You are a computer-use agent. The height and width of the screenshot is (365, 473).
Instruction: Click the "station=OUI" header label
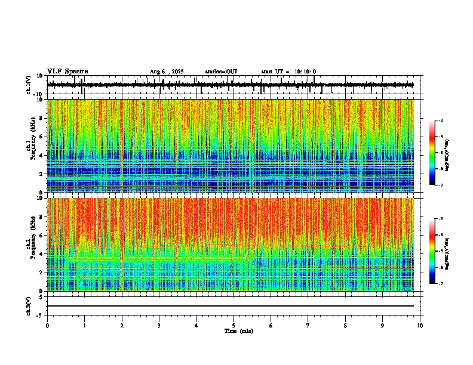(x=221, y=72)
